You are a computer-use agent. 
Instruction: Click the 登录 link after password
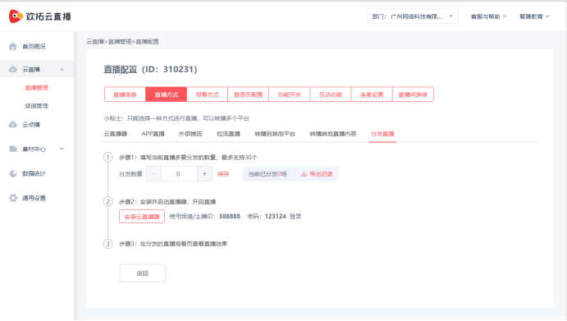point(295,217)
